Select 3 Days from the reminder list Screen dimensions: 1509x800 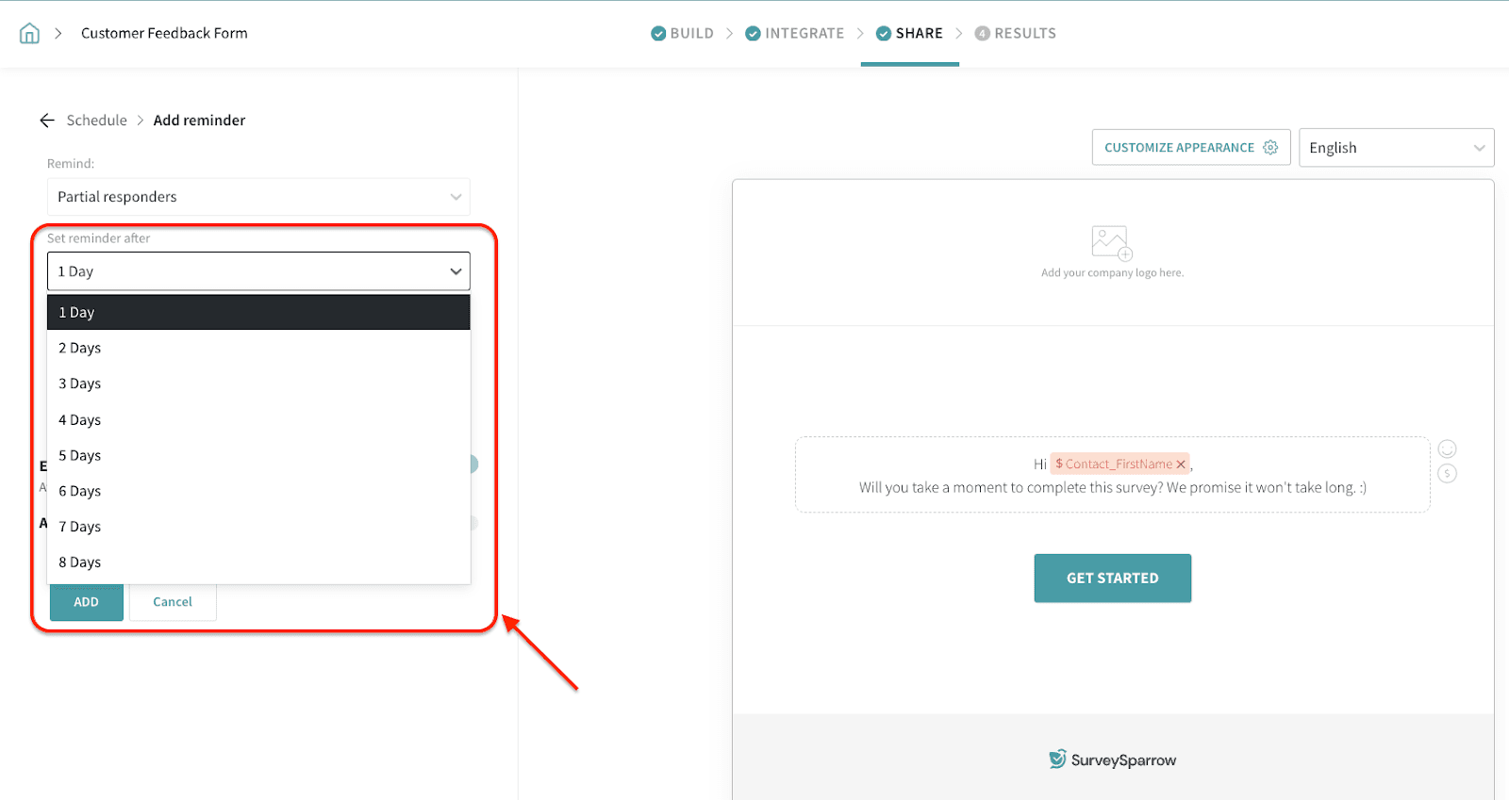click(80, 384)
